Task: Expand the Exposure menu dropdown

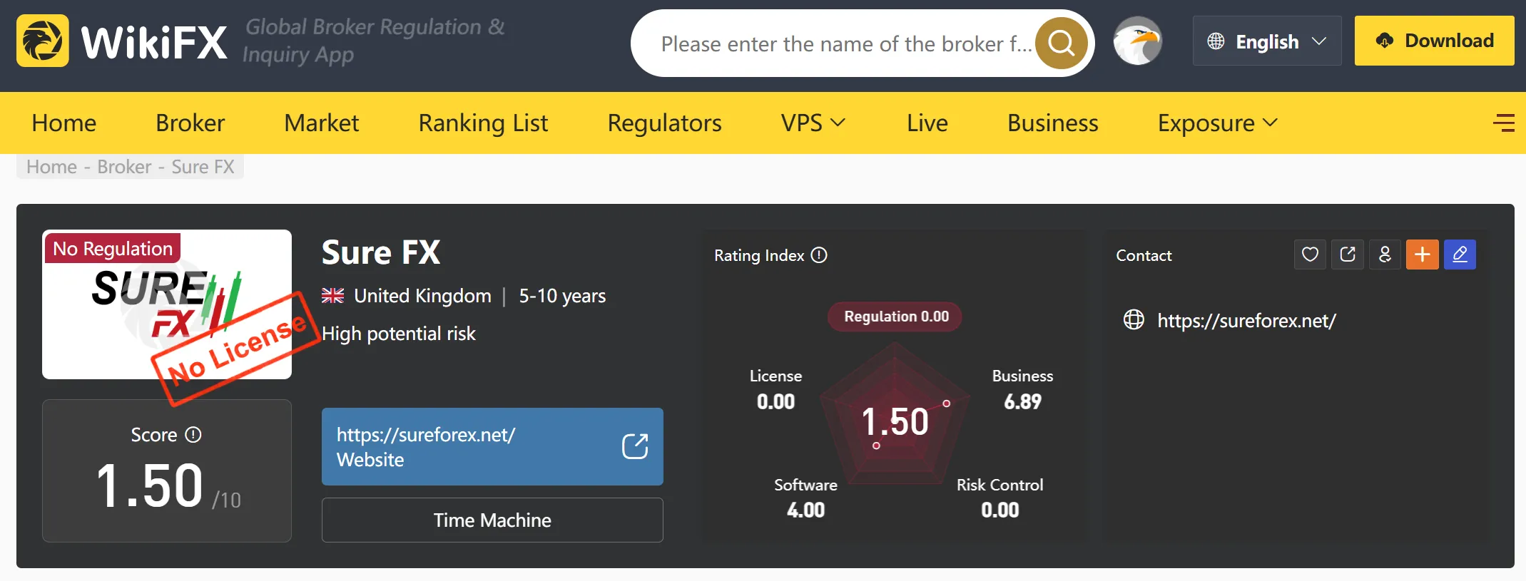Action: (x=1218, y=123)
